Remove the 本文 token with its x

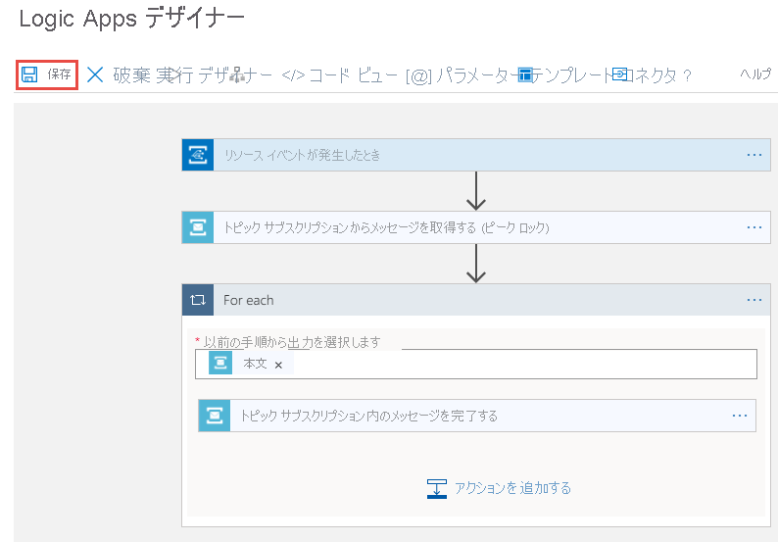(x=278, y=366)
